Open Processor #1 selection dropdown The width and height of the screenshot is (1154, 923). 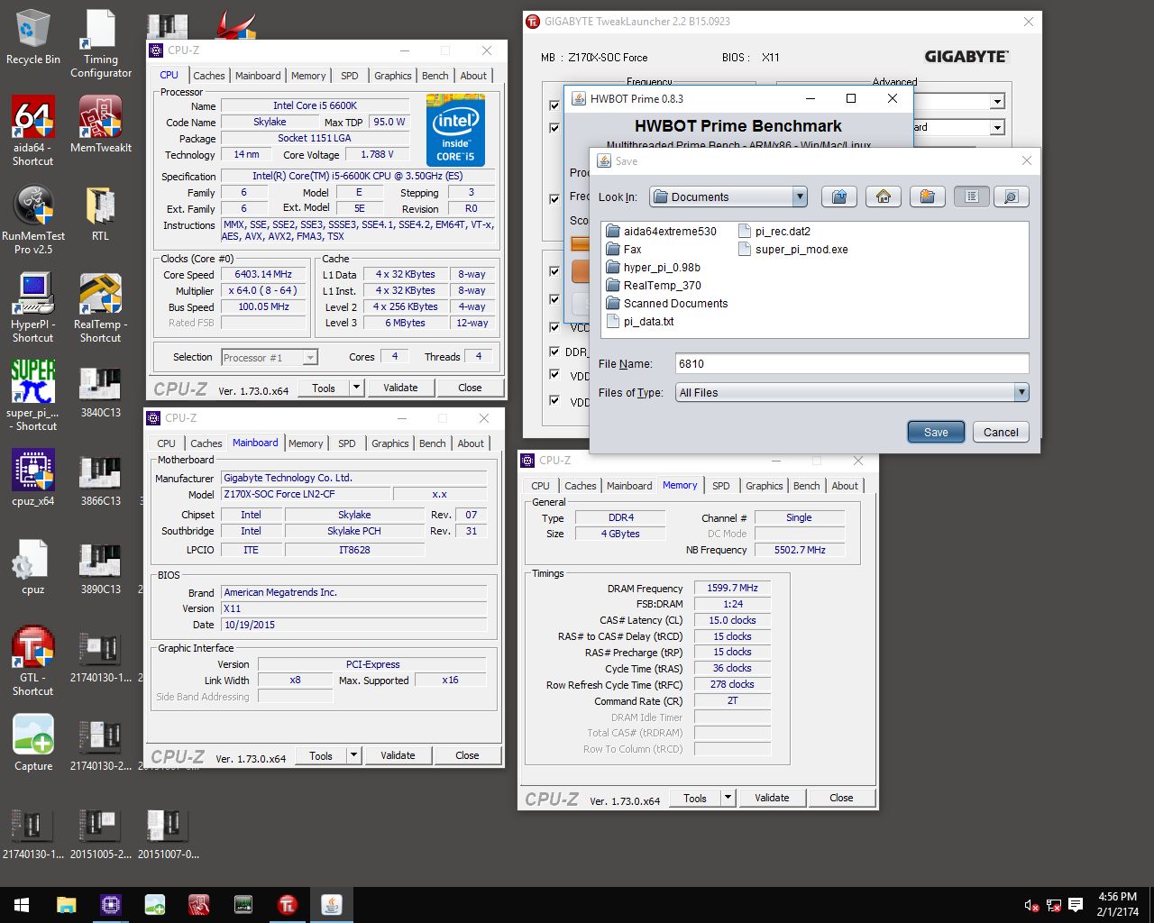pyautogui.click(x=309, y=358)
